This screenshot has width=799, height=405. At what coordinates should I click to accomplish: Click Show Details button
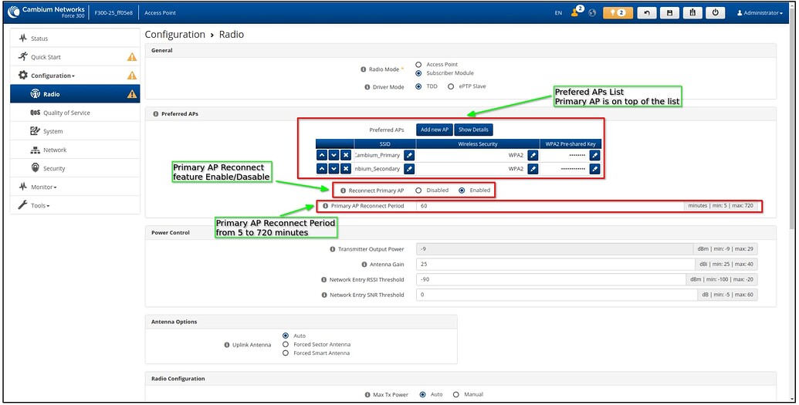(x=473, y=130)
